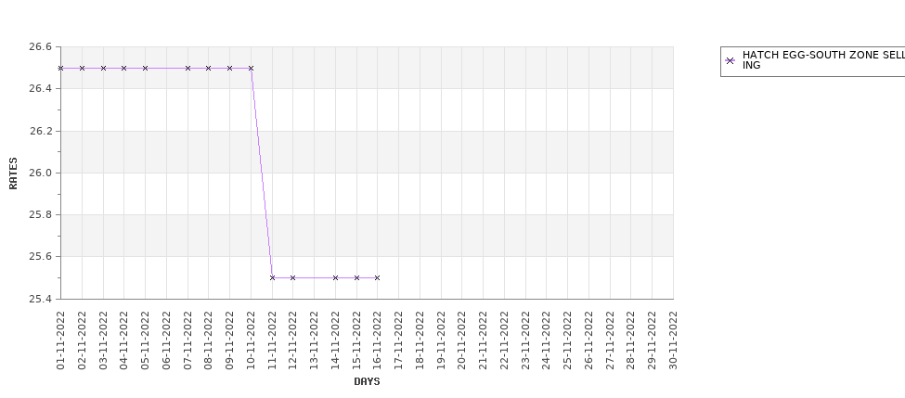905x398 pixels.
Task: Click the 26.0 y-axis label
Action: tap(41, 173)
